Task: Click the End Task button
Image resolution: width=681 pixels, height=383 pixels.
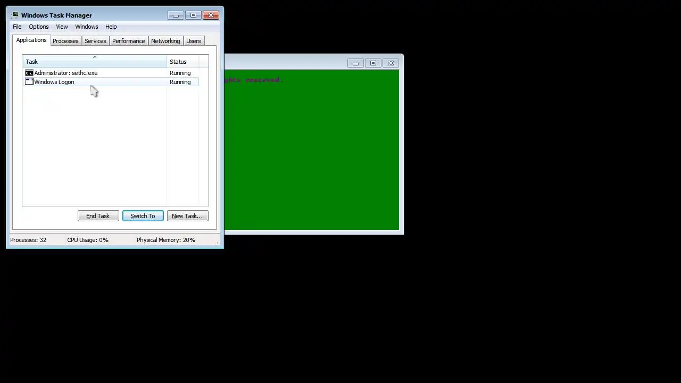Action: pyautogui.click(x=98, y=216)
